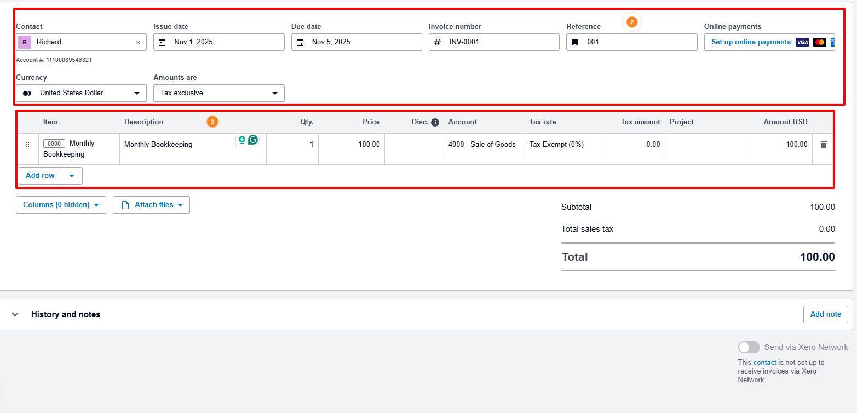
Task: Click the Add note button
Action: click(825, 314)
